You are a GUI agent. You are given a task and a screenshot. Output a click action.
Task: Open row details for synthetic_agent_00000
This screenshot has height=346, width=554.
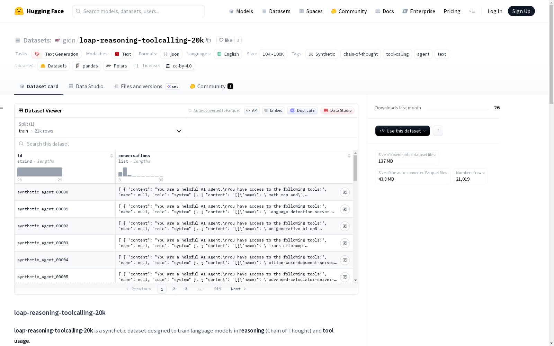tap(345, 192)
